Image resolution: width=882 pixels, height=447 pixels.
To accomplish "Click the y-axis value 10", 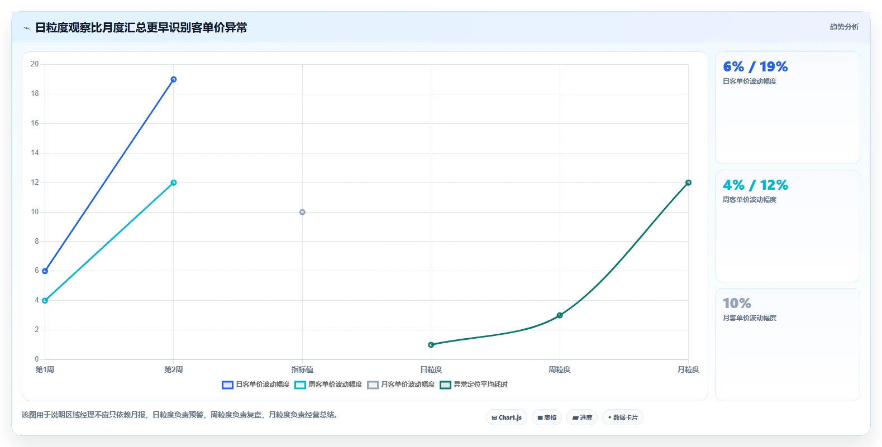I will point(35,212).
